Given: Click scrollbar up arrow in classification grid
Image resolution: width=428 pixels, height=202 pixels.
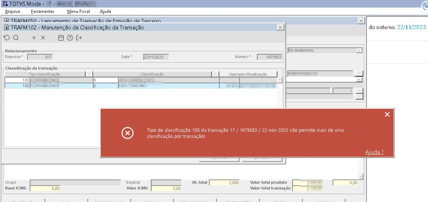Looking at the screenshot, I should coord(280,80).
